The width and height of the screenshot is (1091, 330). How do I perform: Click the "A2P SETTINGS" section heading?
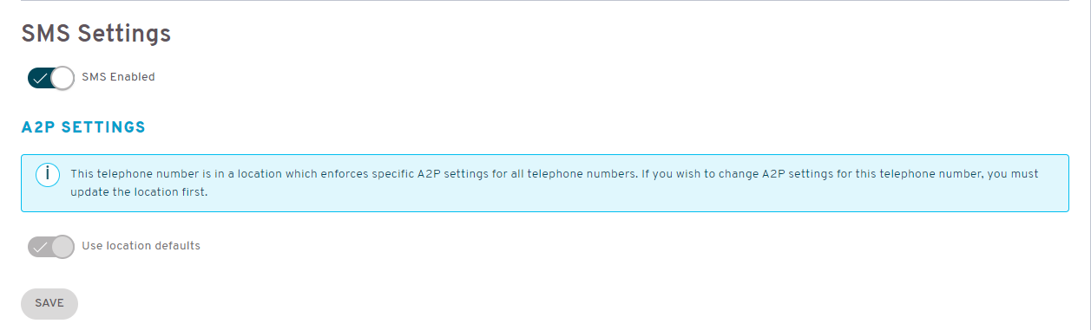(83, 127)
